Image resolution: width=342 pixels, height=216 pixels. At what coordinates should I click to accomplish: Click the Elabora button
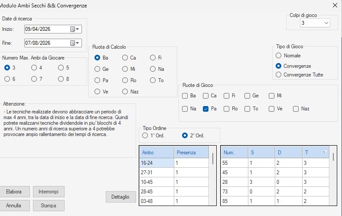[x=14, y=192]
